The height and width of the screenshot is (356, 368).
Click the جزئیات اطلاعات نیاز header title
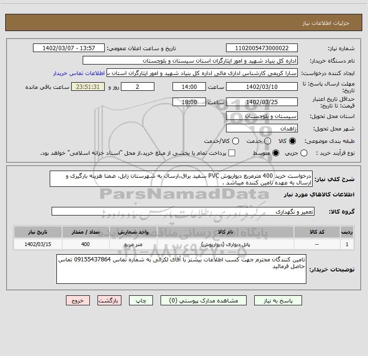pyautogui.click(x=325, y=23)
